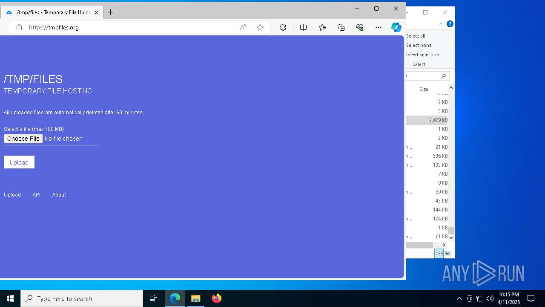545x307 pixels.
Task: Open the Upload footer link
Action: 12,195
